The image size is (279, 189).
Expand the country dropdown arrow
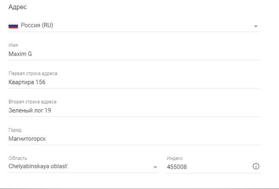[x=256, y=26]
